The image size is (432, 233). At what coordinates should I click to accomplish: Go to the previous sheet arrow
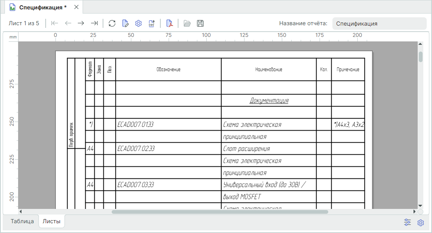click(68, 23)
